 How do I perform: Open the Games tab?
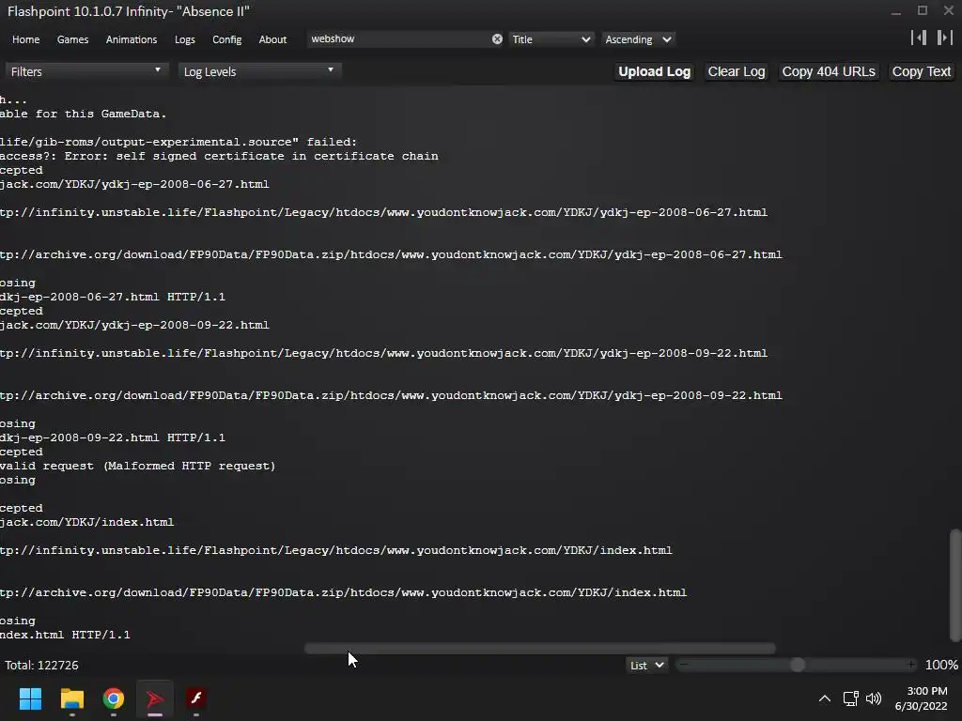[72, 39]
